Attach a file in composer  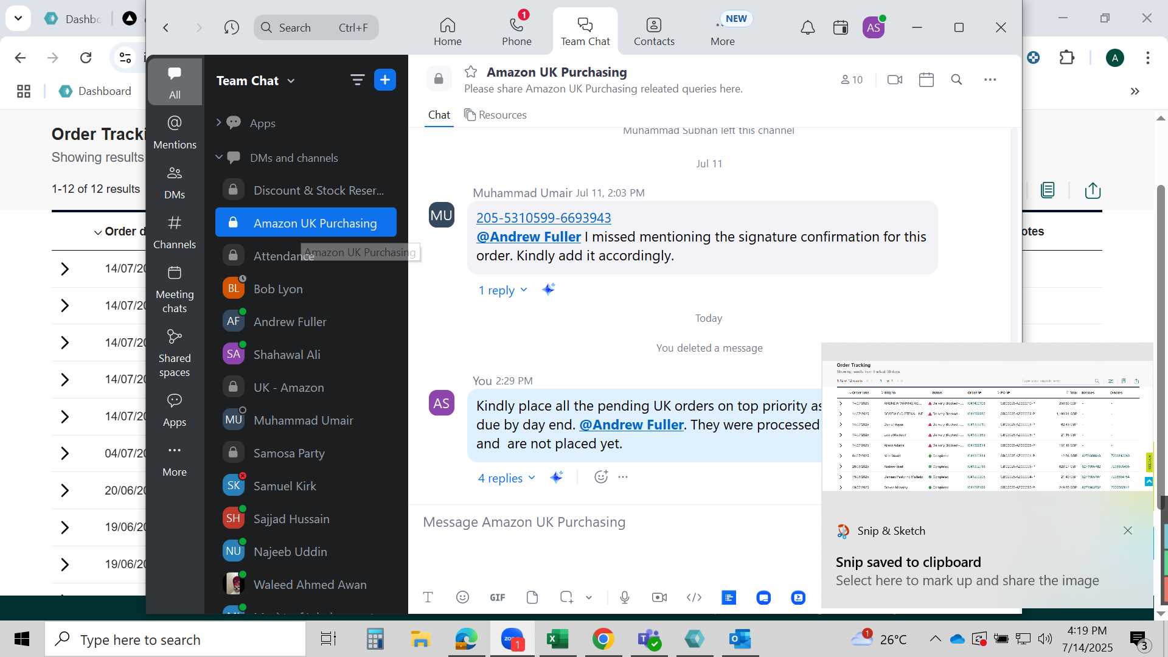coord(532,597)
